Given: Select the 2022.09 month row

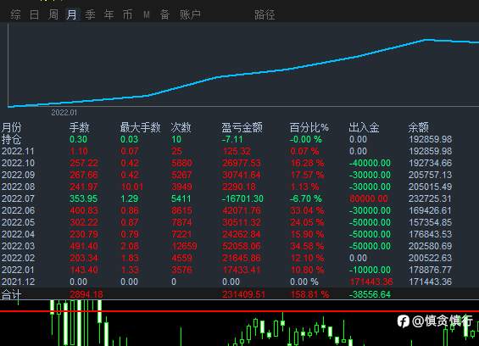Looking at the screenshot, I should click(226, 175).
